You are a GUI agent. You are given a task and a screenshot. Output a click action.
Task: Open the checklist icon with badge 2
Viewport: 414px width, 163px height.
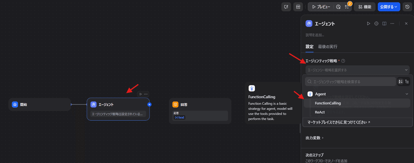tap(347, 7)
